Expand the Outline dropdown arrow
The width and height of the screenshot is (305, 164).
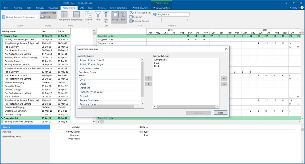89,22
